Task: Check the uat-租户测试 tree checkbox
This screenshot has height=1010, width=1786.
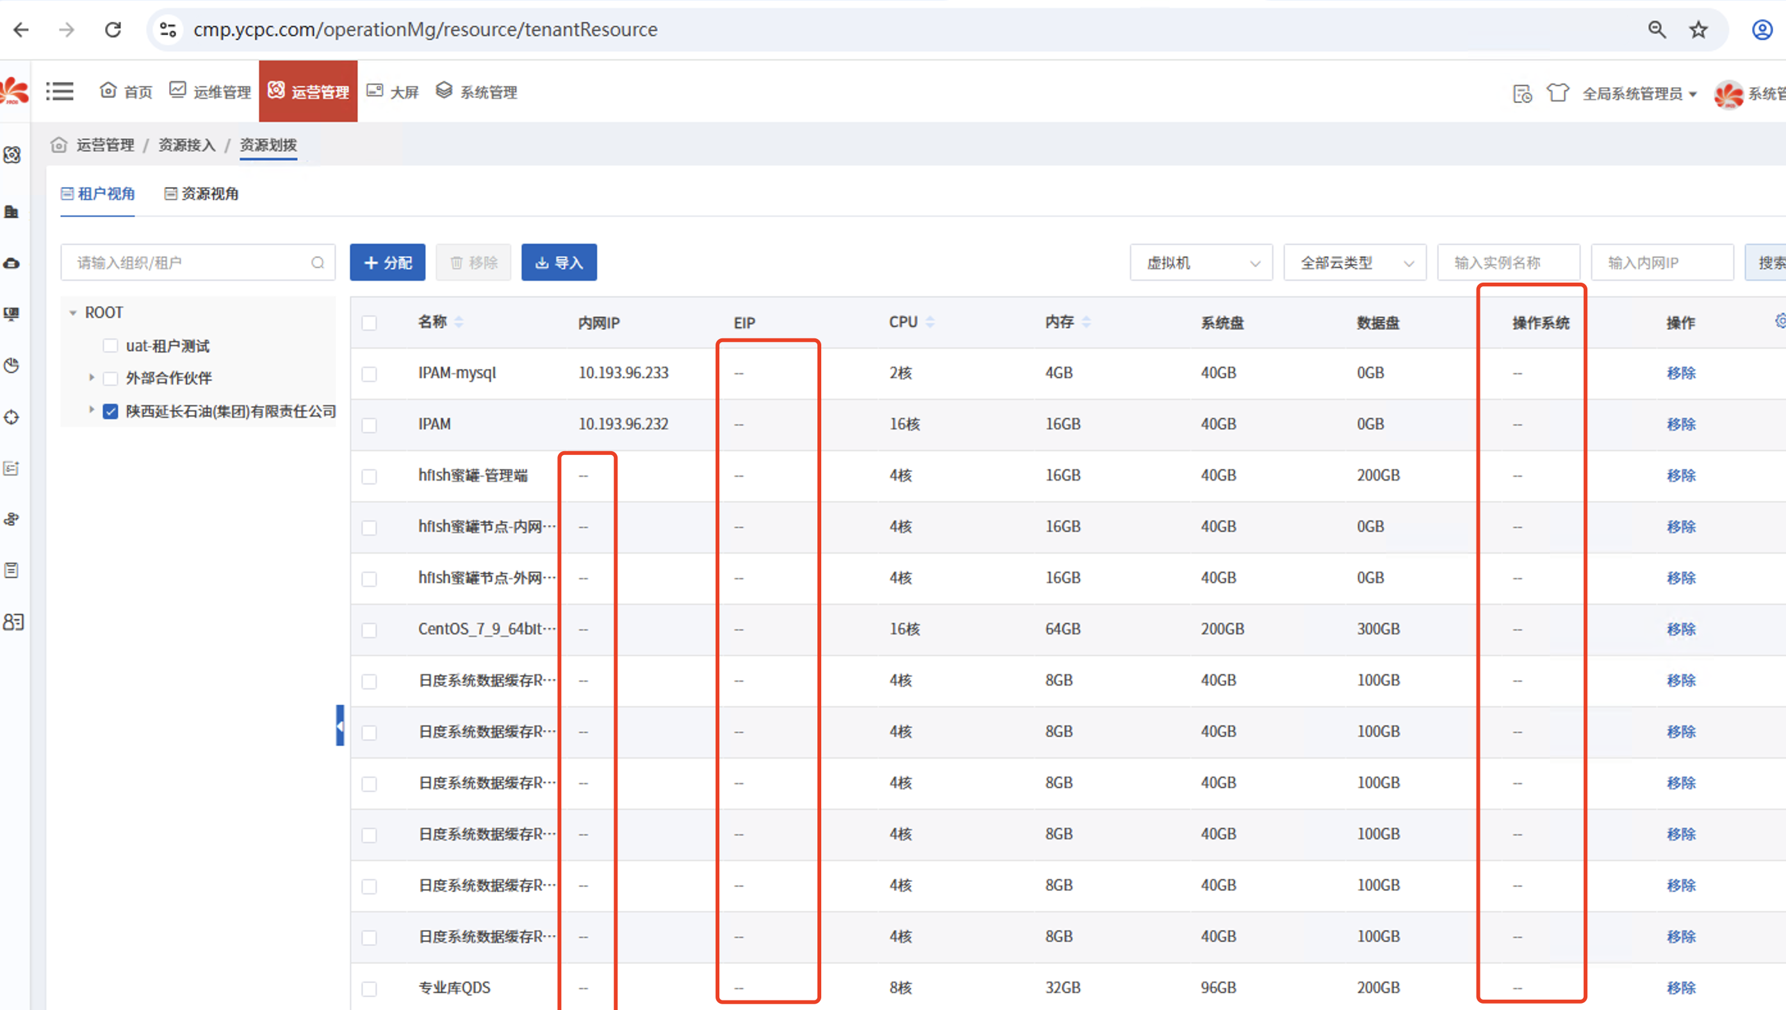Action: pos(110,345)
